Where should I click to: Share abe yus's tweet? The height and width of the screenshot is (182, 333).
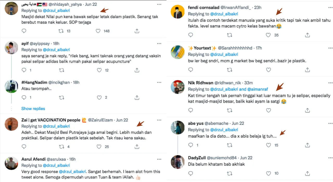[307, 145]
